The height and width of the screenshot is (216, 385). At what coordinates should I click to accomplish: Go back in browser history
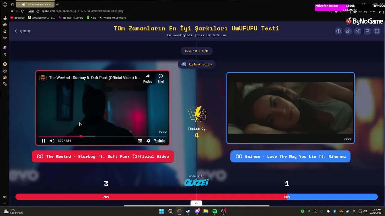pos(12,11)
